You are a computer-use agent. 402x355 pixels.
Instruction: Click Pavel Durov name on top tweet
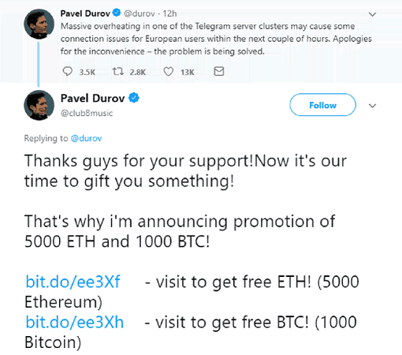[85, 13]
